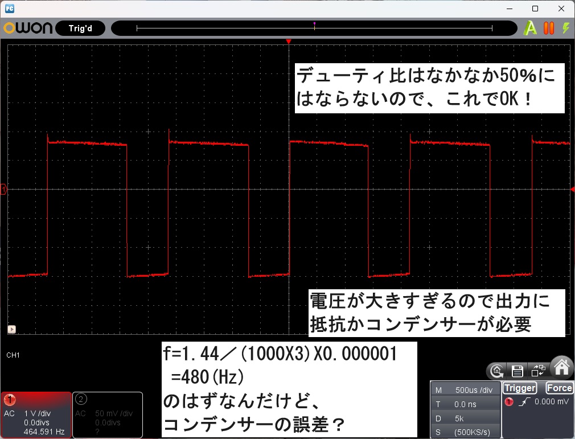This screenshot has height=439, width=575.
Task: Click the Force trigger button
Action: coord(559,388)
